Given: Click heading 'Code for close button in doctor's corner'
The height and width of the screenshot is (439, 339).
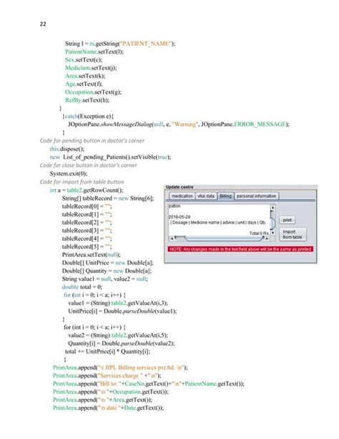Looking at the screenshot, I should [89, 165].
